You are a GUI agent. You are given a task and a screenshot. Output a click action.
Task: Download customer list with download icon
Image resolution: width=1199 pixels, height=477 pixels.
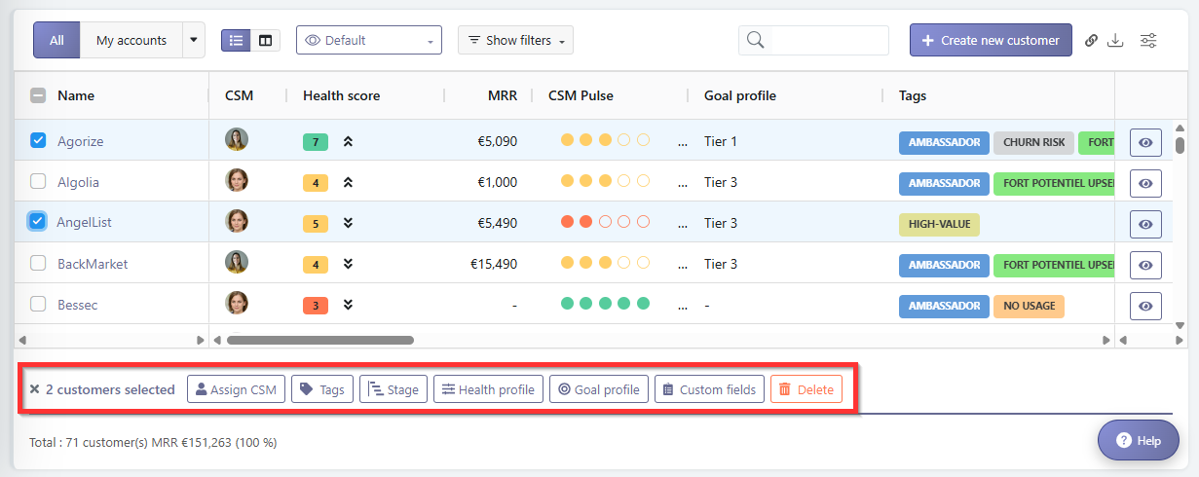pos(1116,40)
